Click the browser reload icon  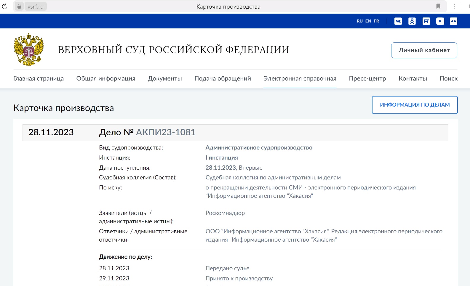[x=5, y=6]
